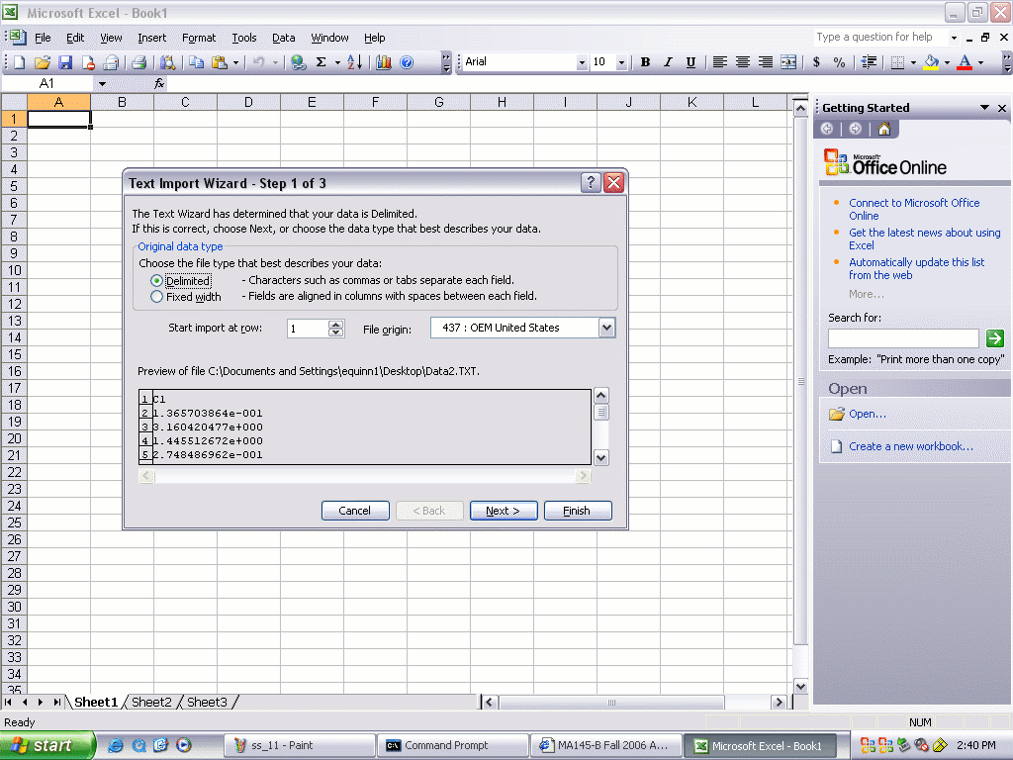The image size is (1013, 760).
Task: Click the AutoSum sigma icon
Action: point(321,62)
